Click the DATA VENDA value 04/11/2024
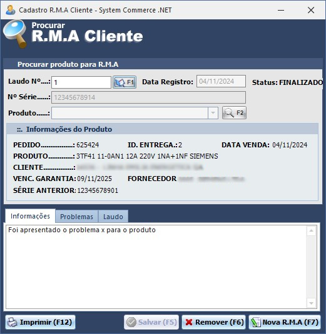Screen dimensions: 326x334 tap(290, 145)
